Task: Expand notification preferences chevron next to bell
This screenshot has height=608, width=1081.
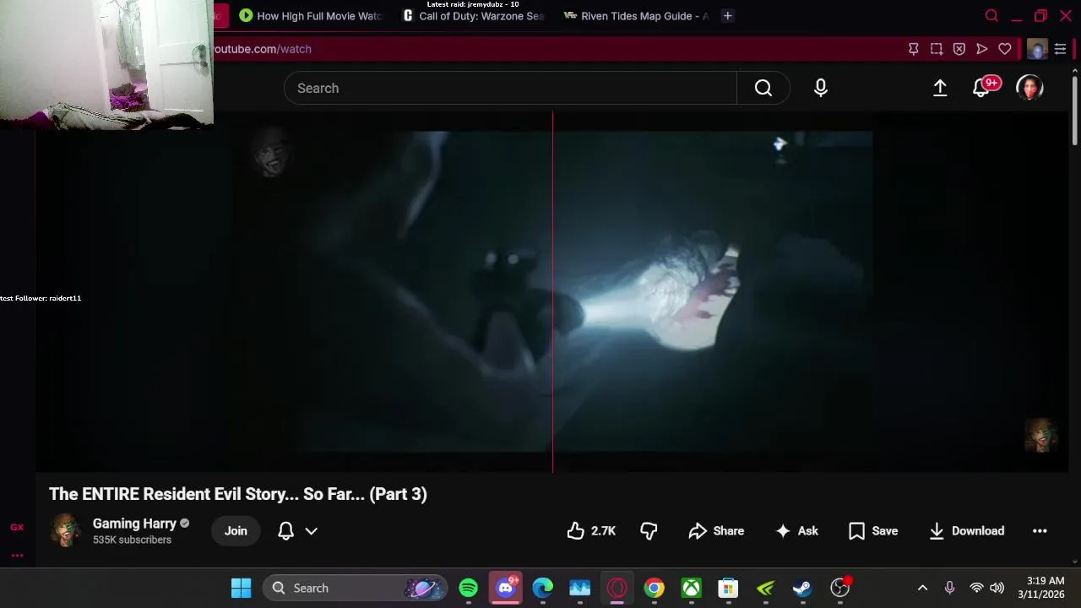Action: [x=311, y=531]
